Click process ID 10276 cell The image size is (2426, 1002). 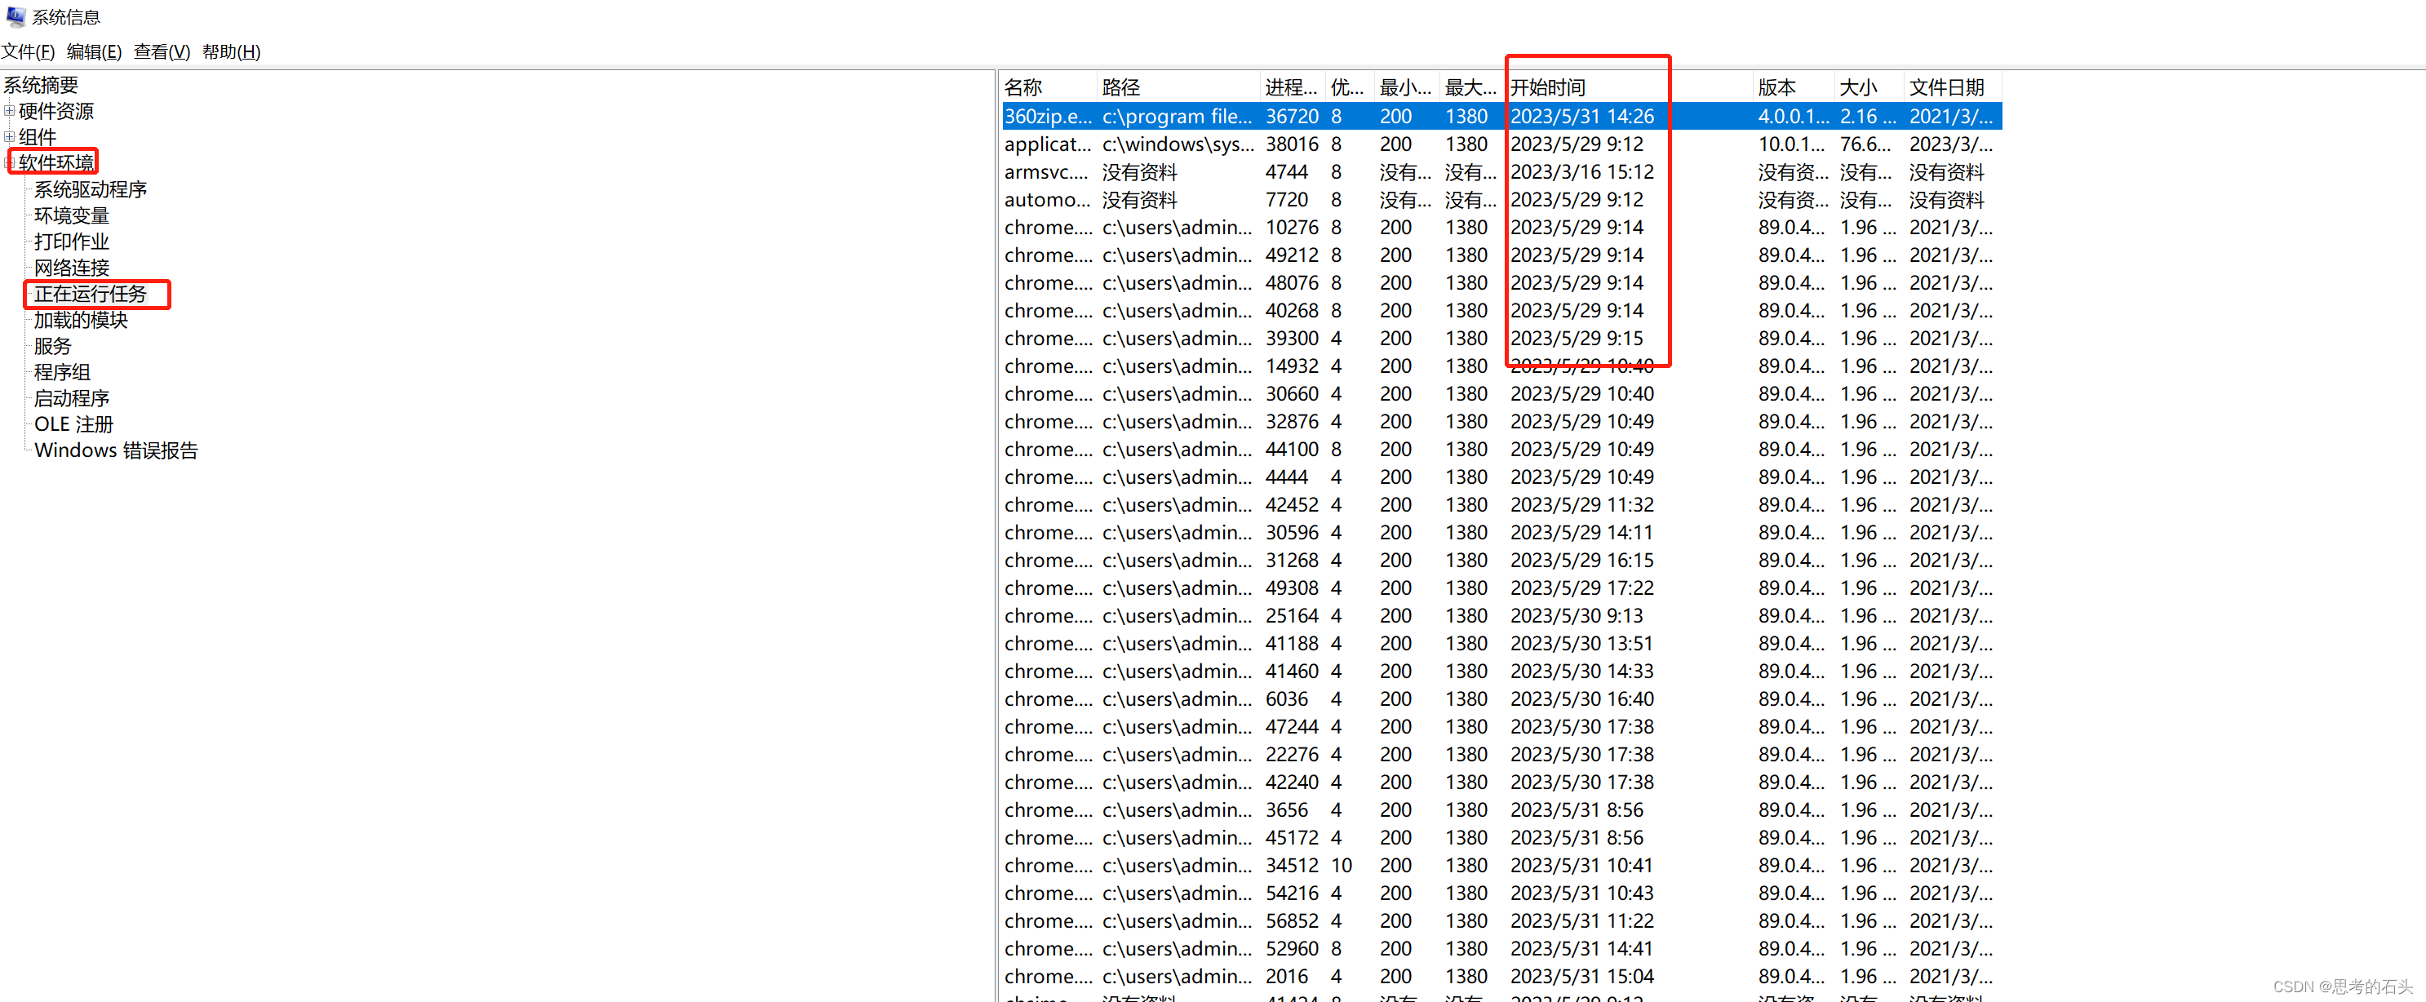(1291, 228)
